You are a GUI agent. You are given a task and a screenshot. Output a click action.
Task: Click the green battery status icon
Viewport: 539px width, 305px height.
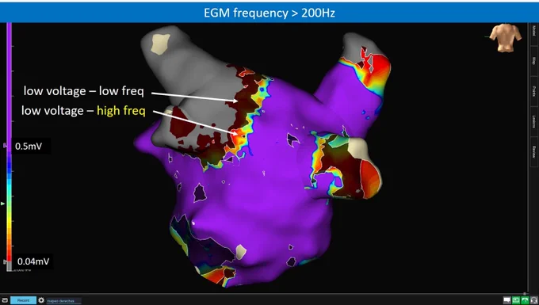click(x=516, y=300)
